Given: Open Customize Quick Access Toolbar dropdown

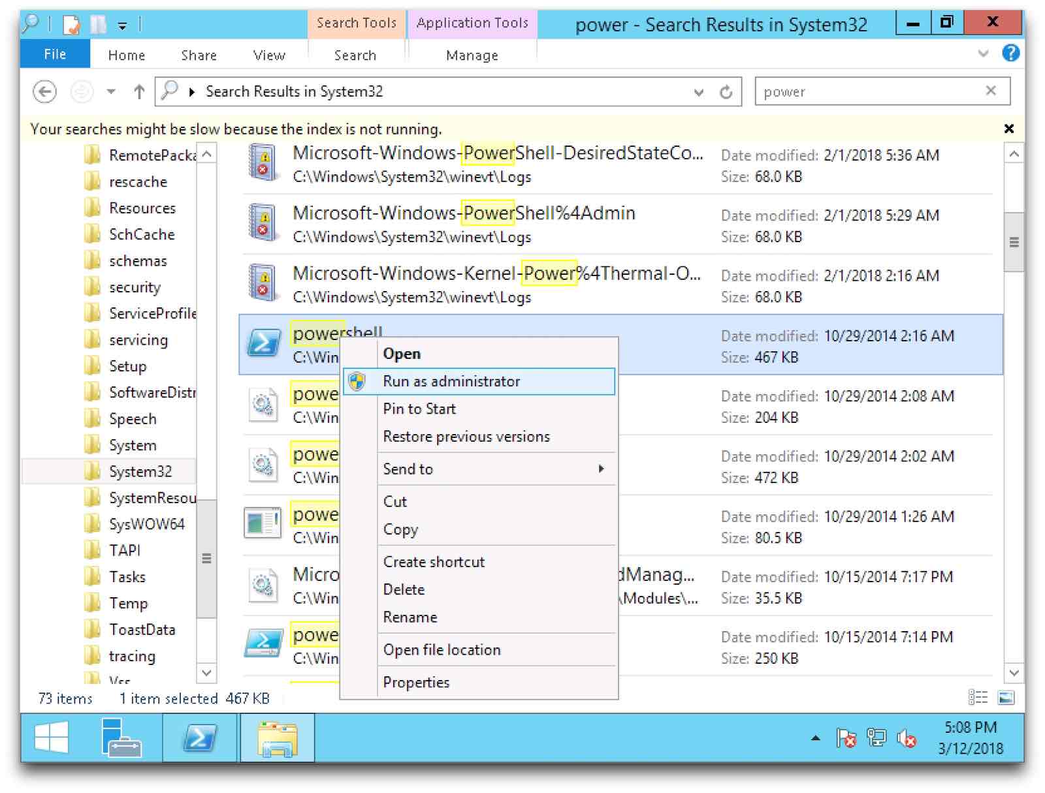Looking at the screenshot, I should (x=122, y=26).
